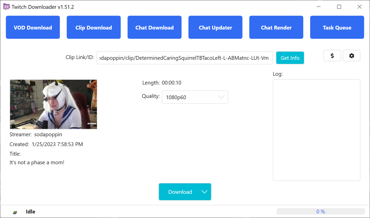Screen dimensions: 370x218
Task: Switch to VOD Download tab
Action: 33,27
